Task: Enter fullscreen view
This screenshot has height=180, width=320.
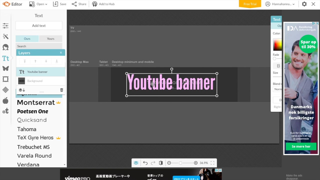Action: click(x=212, y=163)
